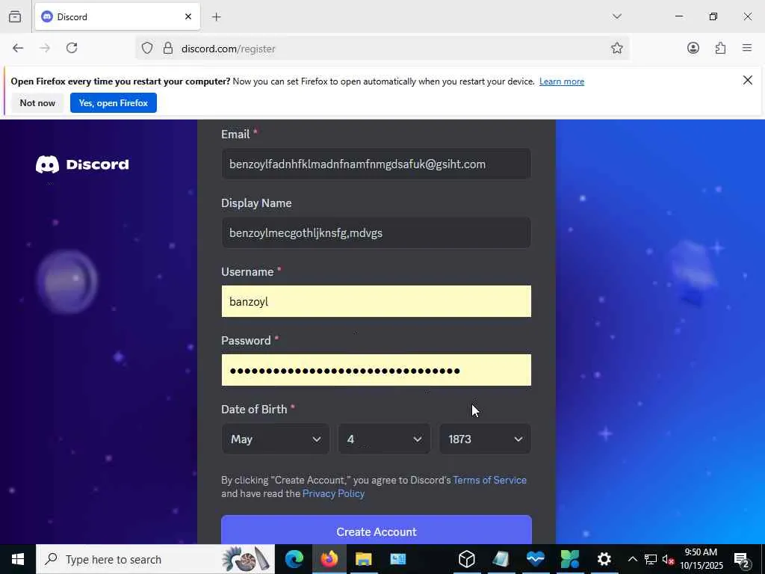Click the Discord logo on the page
This screenshot has height=574, width=765.
click(x=82, y=164)
